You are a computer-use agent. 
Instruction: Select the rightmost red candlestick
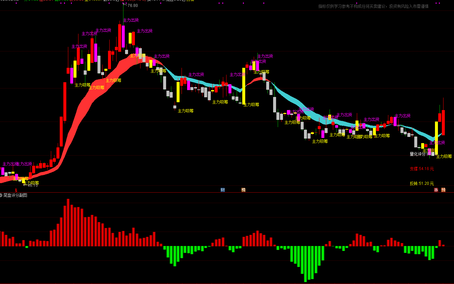click(443, 123)
